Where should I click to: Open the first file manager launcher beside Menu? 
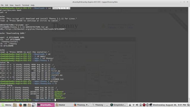pyautogui.click(x=15, y=105)
